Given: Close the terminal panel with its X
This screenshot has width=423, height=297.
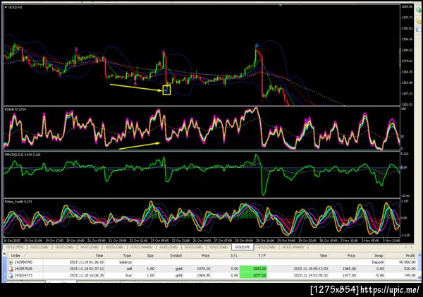Looking at the screenshot, I should click(4, 254).
